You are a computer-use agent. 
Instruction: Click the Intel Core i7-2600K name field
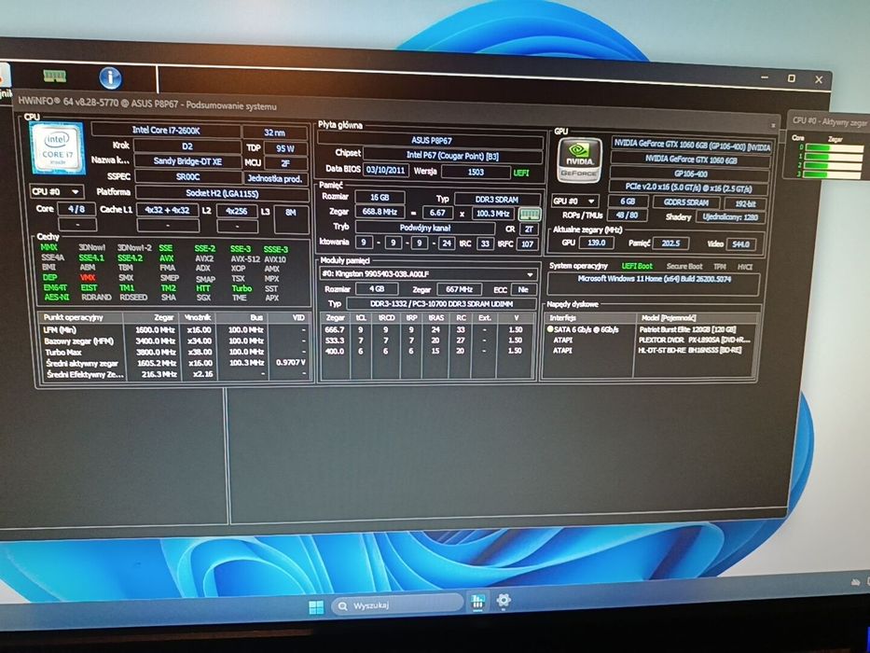click(x=166, y=130)
